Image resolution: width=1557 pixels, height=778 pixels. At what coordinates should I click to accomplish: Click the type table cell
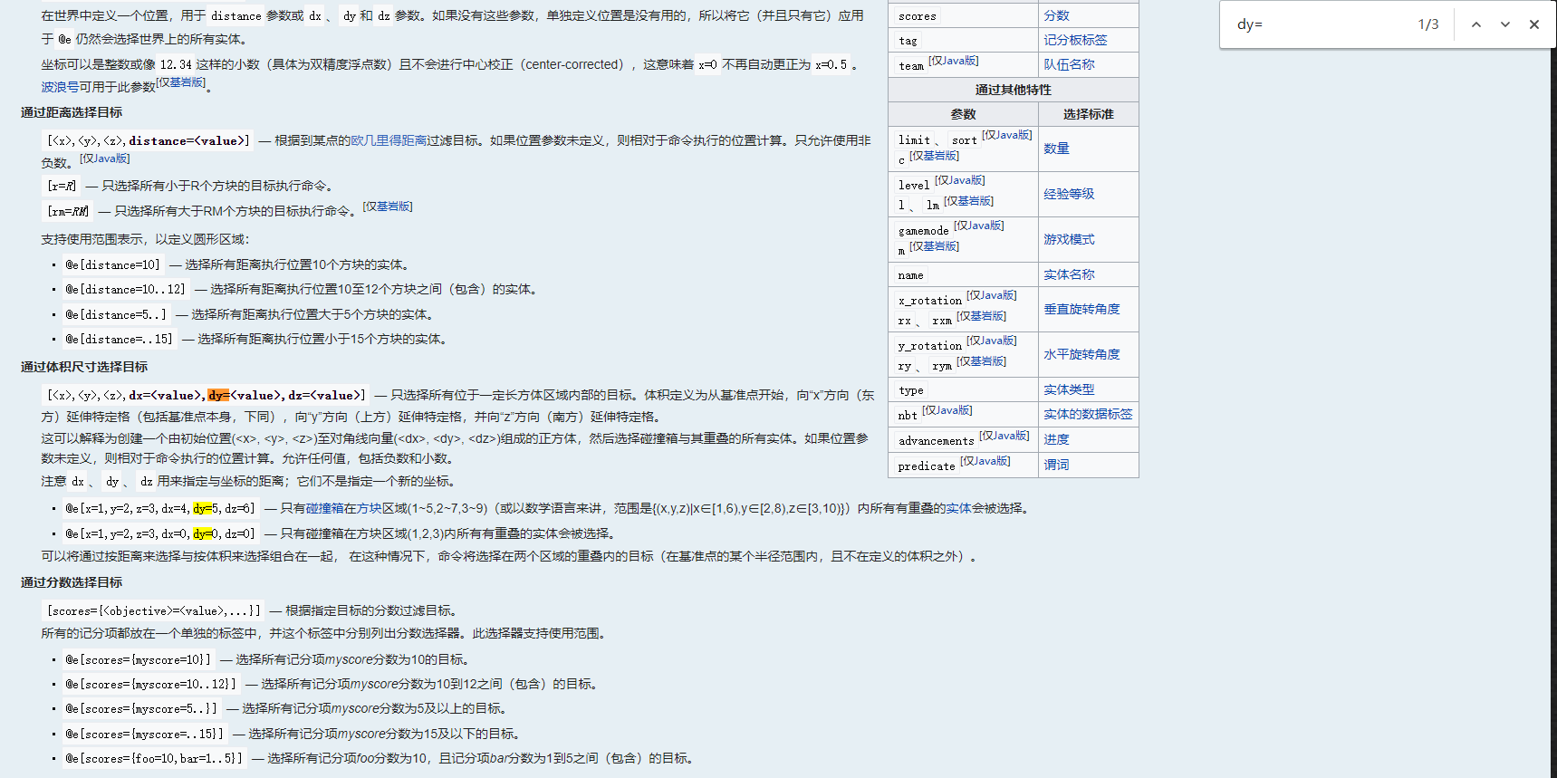[963, 389]
